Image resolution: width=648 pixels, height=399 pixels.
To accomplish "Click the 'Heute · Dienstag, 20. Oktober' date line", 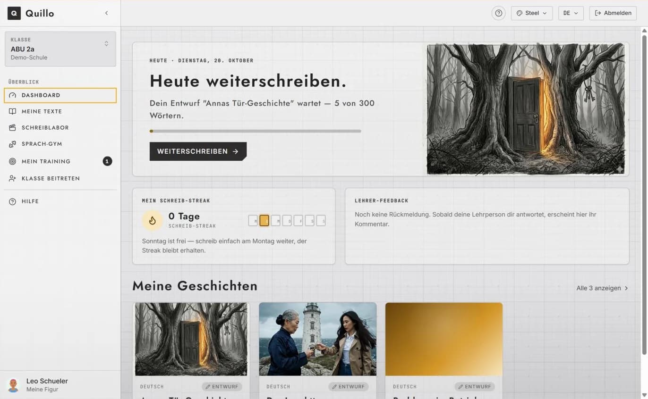I will click(x=201, y=60).
